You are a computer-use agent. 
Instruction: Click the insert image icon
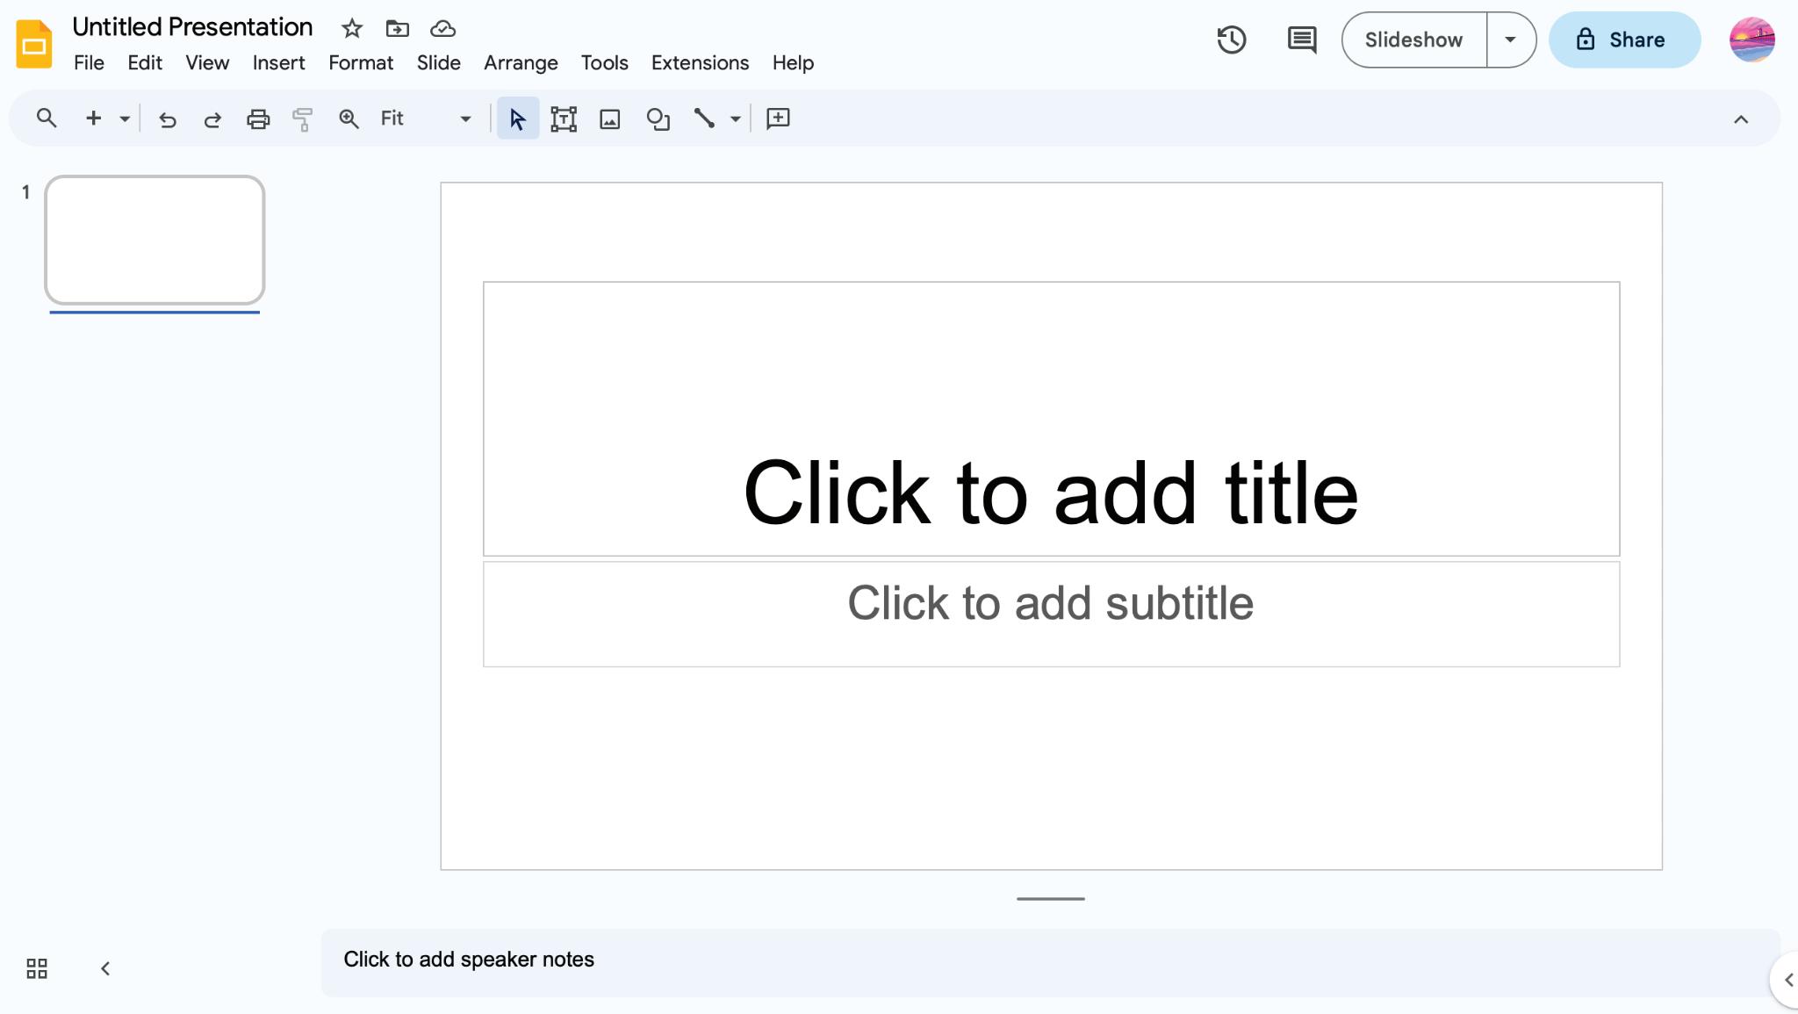tap(609, 119)
